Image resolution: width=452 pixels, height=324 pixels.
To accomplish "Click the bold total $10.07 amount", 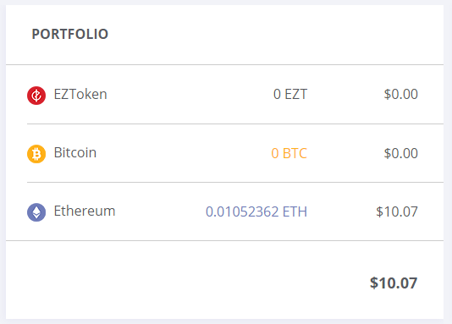I will (x=394, y=283).
